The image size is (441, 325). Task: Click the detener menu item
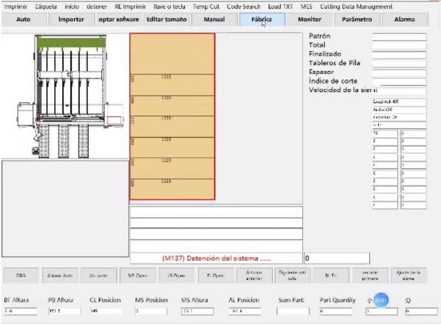click(97, 7)
